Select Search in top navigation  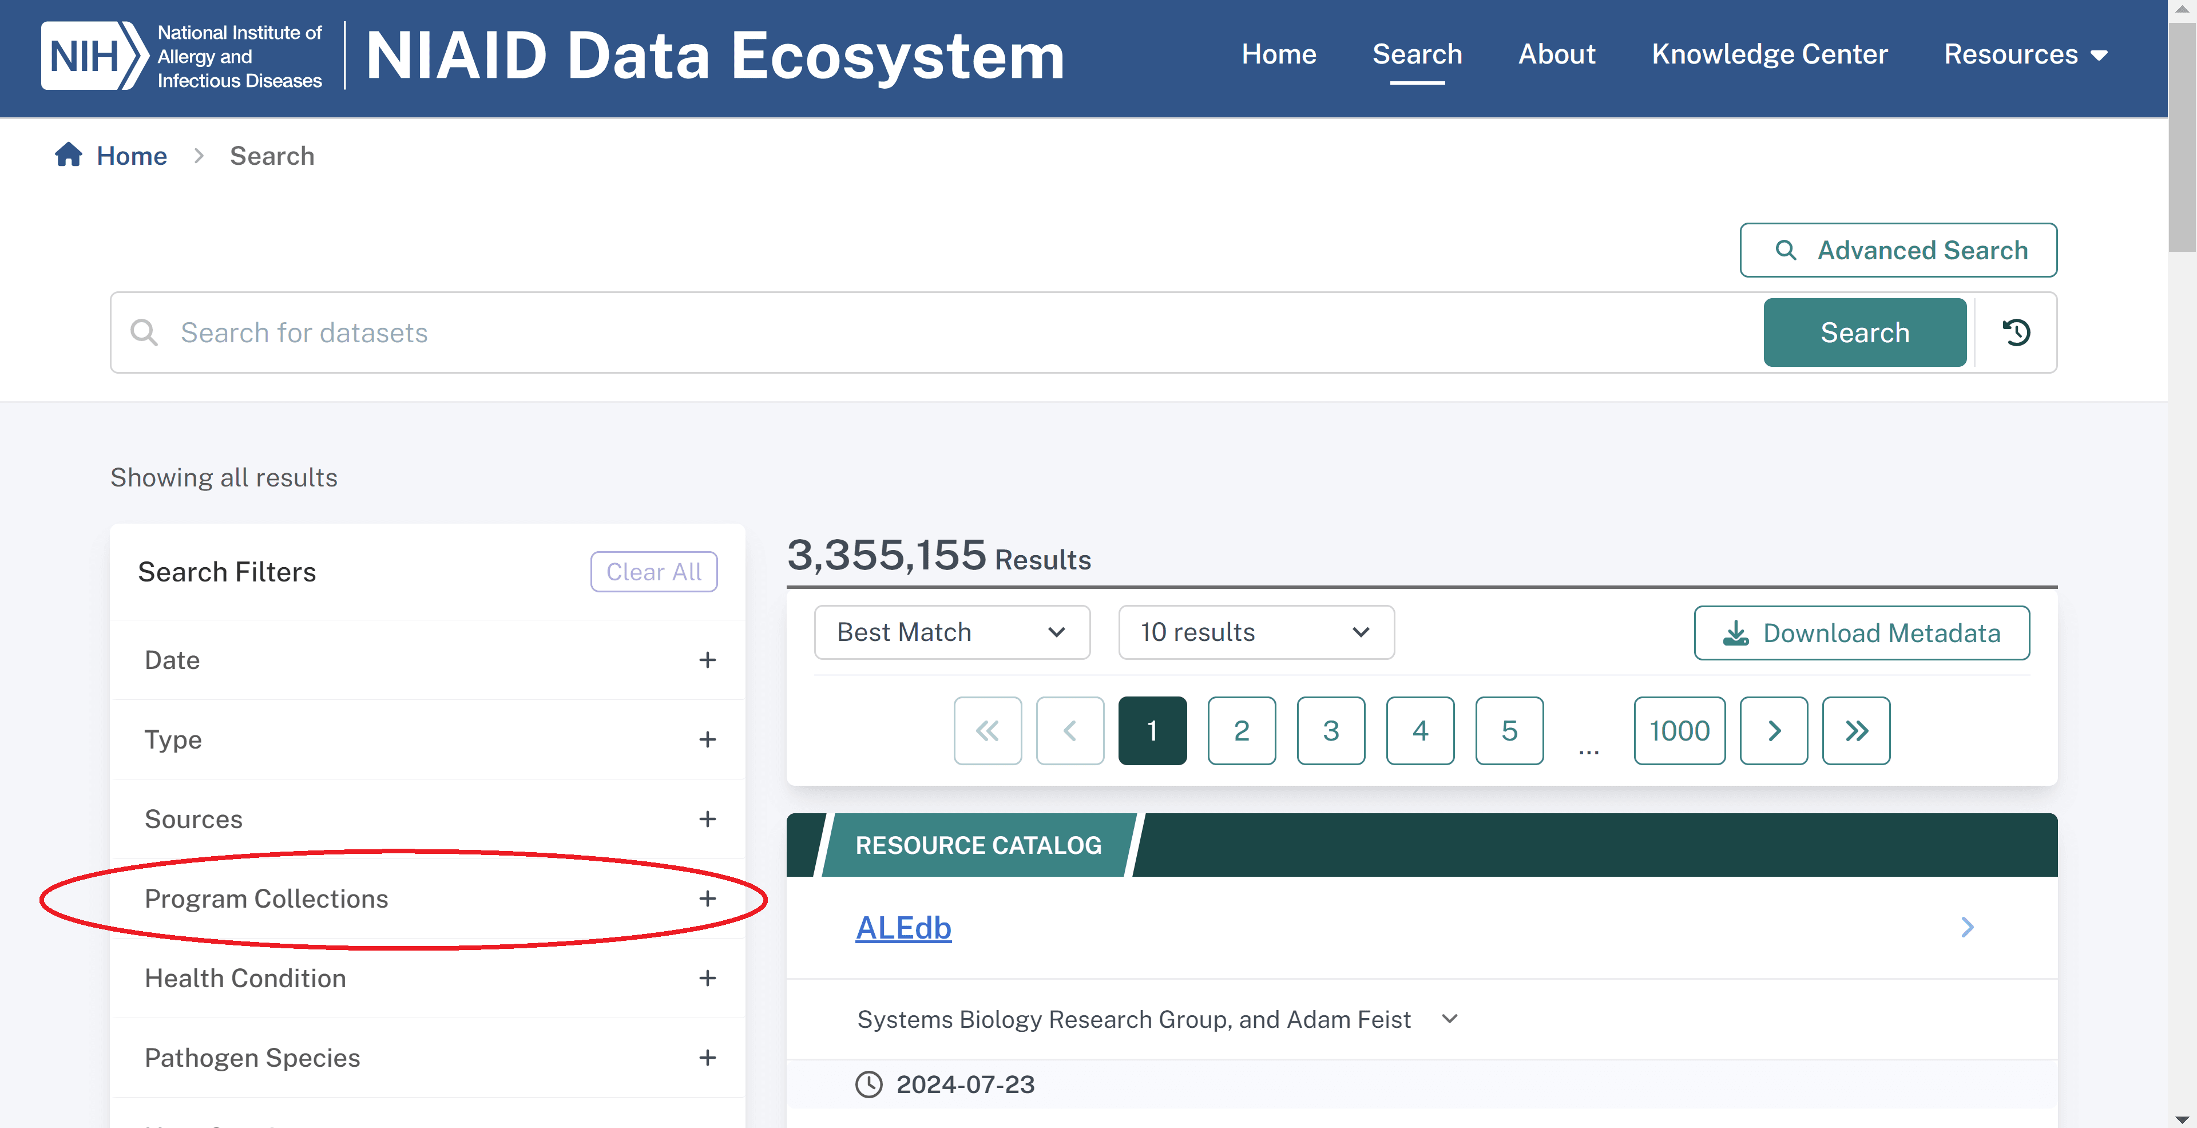click(x=1417, y=54)
